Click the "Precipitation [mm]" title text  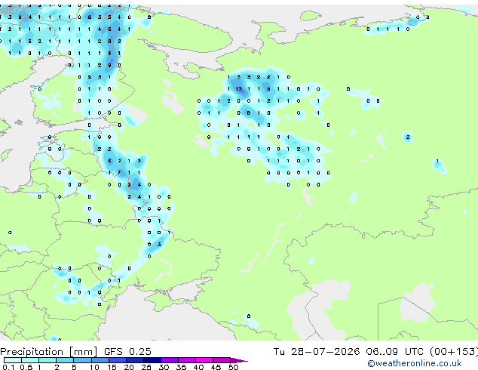[x=49, y=352]
